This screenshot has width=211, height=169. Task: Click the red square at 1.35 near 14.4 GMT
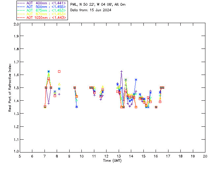click(x=136, y=107)
